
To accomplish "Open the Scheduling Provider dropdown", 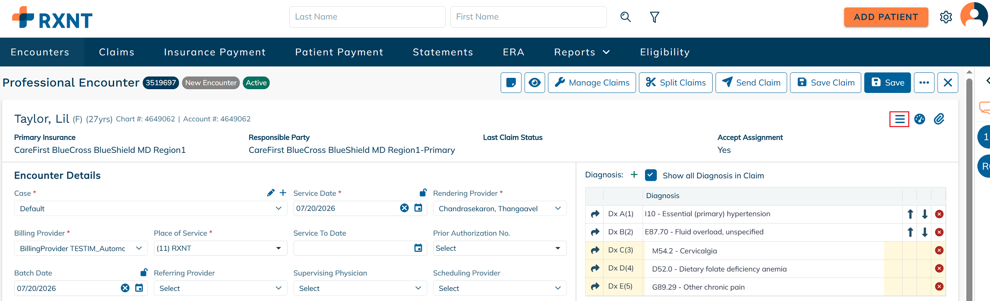I will pos(500,288).
